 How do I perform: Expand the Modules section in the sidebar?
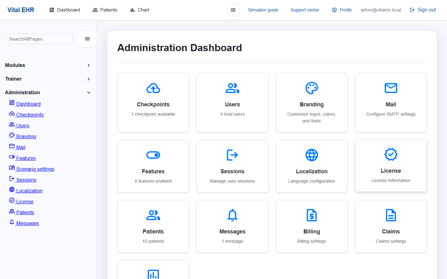(48, 65)
